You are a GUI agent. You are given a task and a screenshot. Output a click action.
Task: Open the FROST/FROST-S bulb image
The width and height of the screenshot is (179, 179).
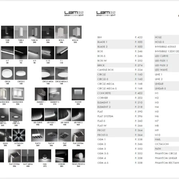(x=78, y=156)
